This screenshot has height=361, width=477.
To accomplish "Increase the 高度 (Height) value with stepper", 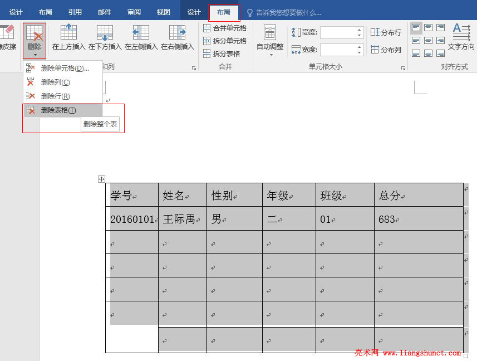I will point(359,29).
